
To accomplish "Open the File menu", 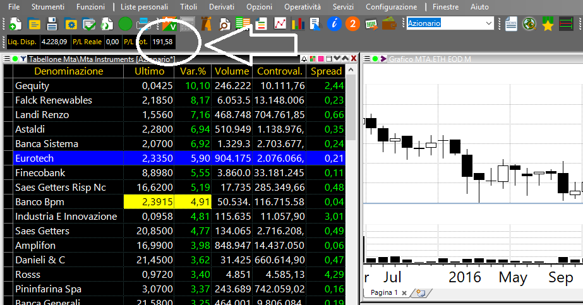I will pyautogui.click(x=14, y=7).
